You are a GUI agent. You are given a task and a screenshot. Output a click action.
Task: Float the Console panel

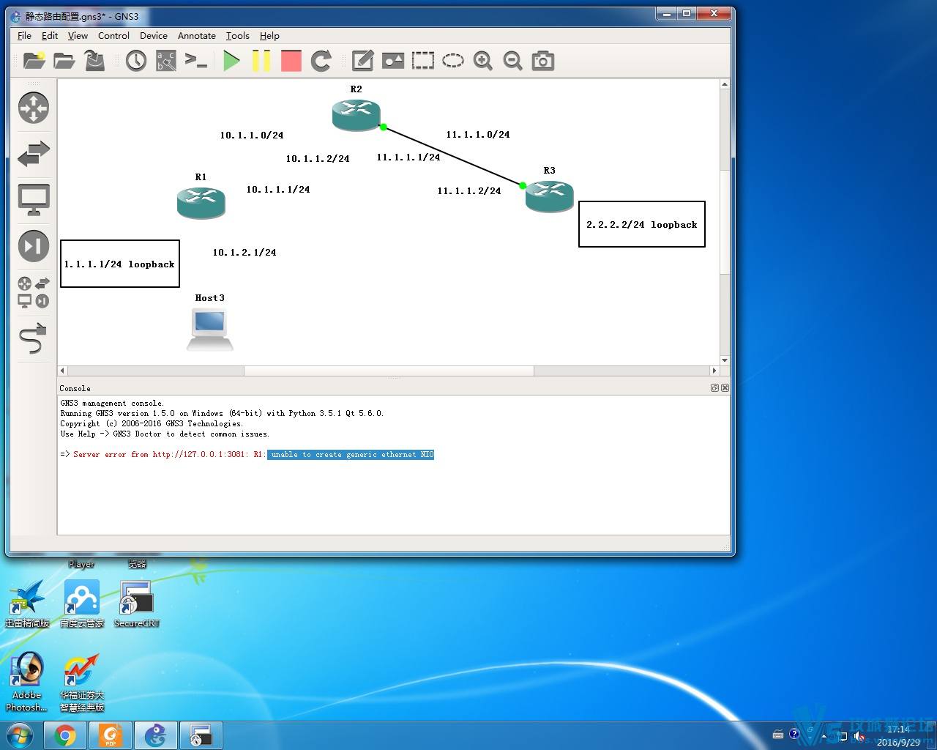714,388
